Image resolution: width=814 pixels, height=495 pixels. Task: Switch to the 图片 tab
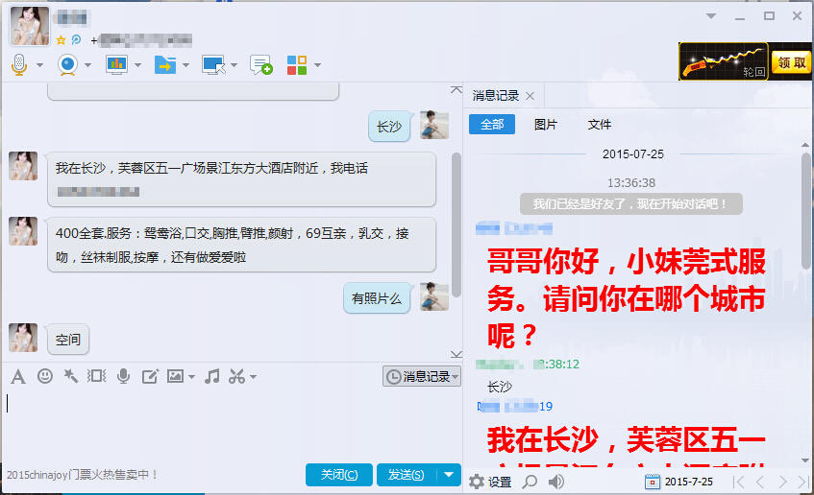coord(545,125)
